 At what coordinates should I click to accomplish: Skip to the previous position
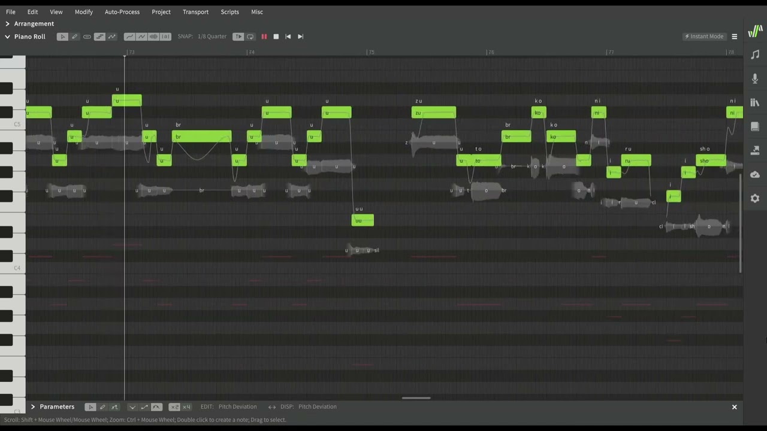288,37
